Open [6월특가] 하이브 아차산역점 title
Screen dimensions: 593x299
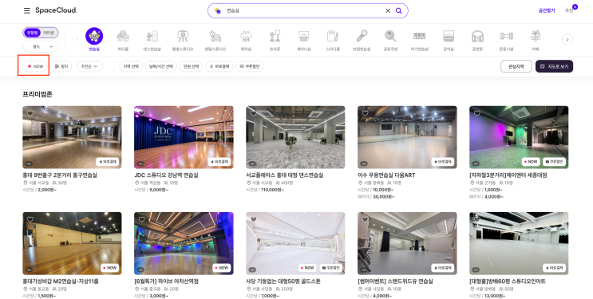(x=166, y=281)
